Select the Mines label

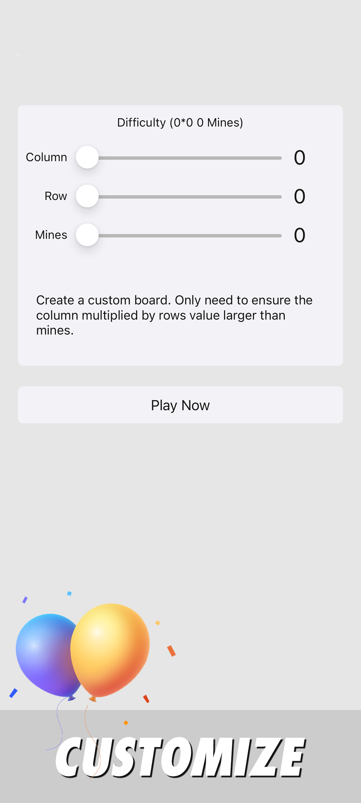tap(51, 235)
